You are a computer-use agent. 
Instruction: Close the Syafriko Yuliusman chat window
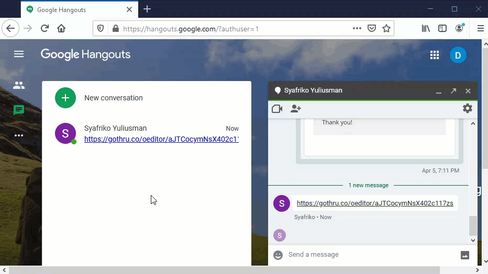click(x=468, y=91)
